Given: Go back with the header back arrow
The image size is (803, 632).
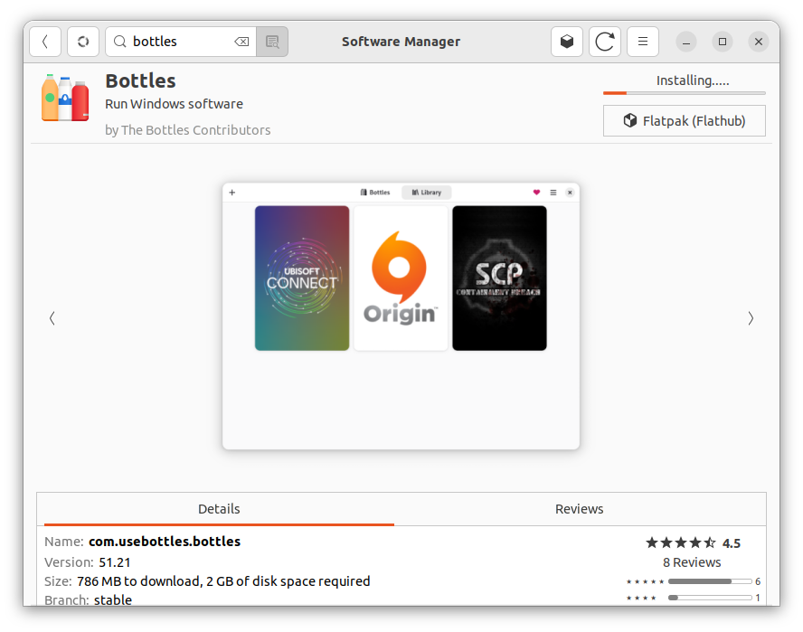Looking at the screenshot, I should click(45, 42).
